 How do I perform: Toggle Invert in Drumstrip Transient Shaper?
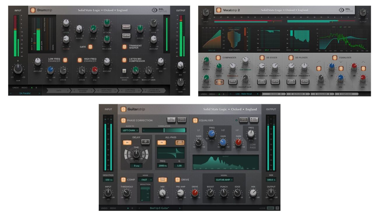126,27
